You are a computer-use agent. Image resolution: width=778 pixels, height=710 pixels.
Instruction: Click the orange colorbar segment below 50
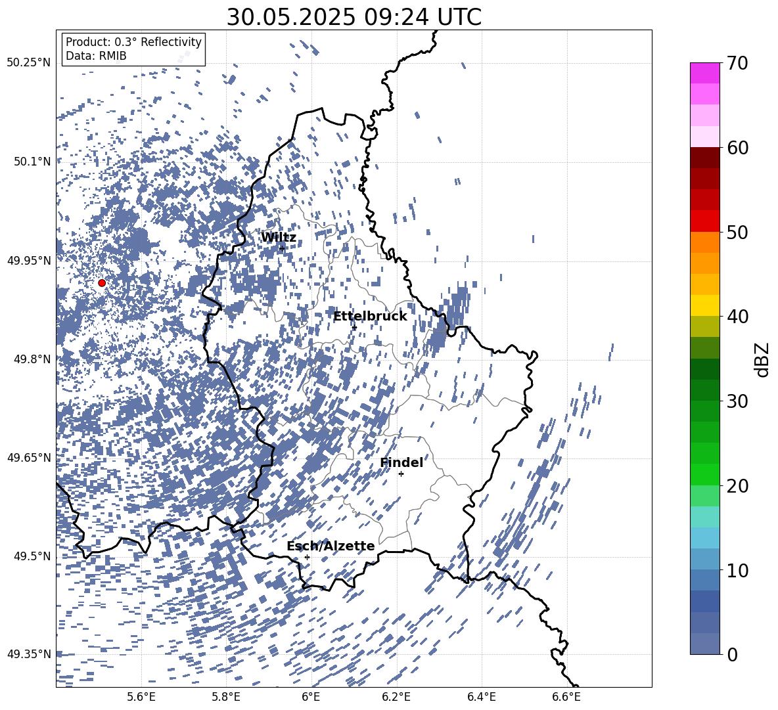pos(705,242)
